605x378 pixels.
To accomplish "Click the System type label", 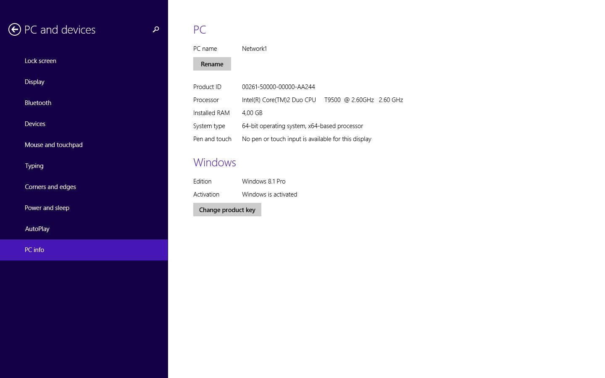I will [209, 126].
